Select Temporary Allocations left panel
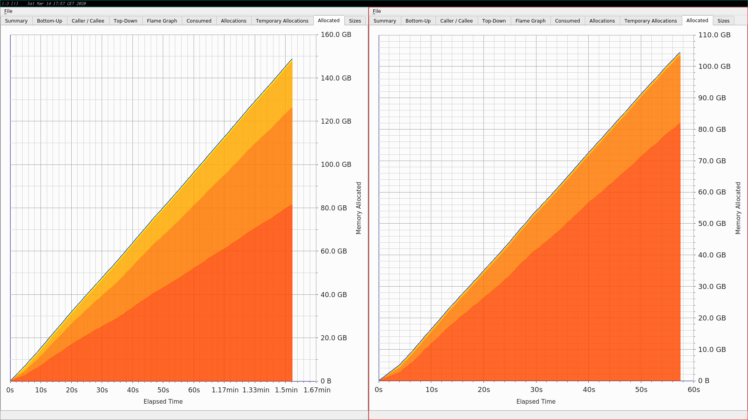Image resolution: width=748 pixels, height=420 pixels. tap(282, 21)
